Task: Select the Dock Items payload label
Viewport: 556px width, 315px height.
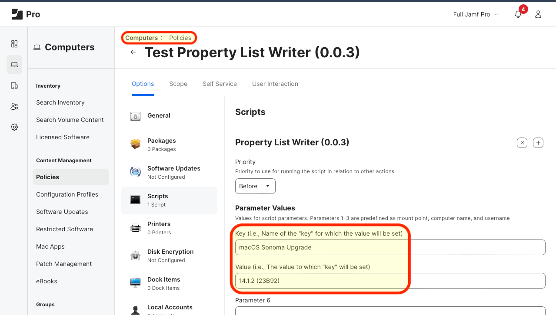Action: click(x=163, y=279)
